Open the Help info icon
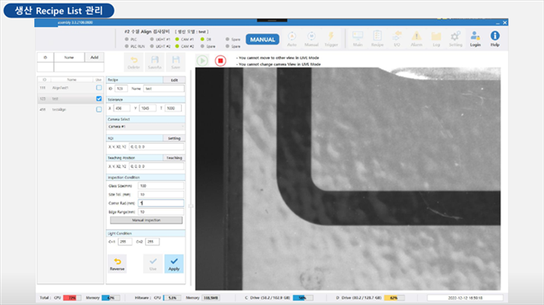This screenshot has height=305, width=544. [x=495, y=39]
